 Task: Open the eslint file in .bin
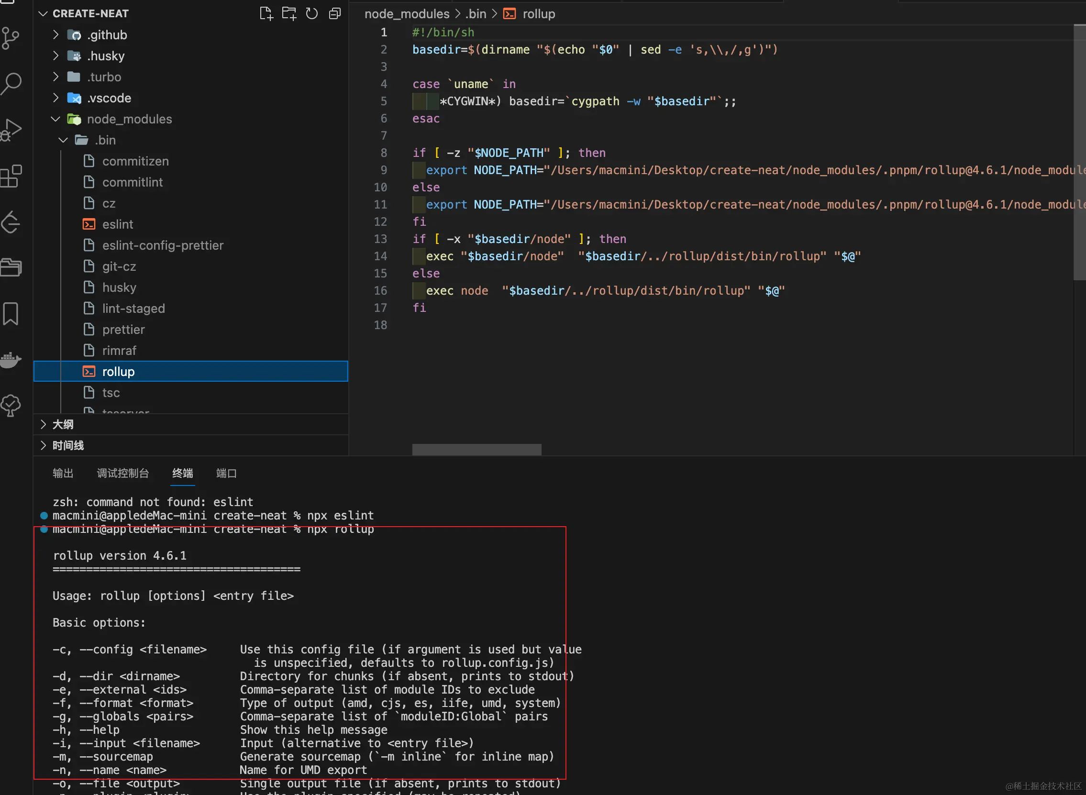tap(117, 224)
